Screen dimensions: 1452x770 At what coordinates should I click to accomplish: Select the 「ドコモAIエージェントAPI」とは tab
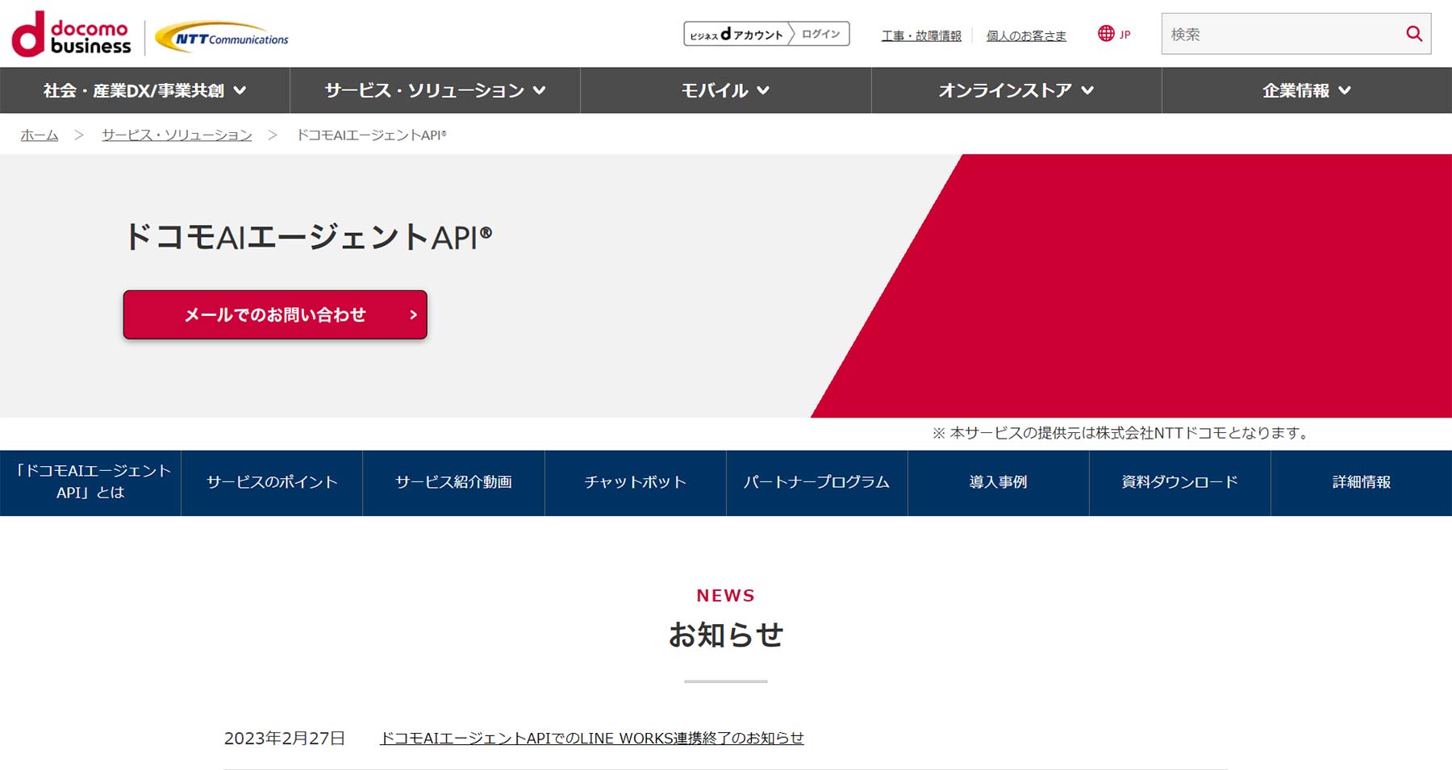(x=90, y=482)
